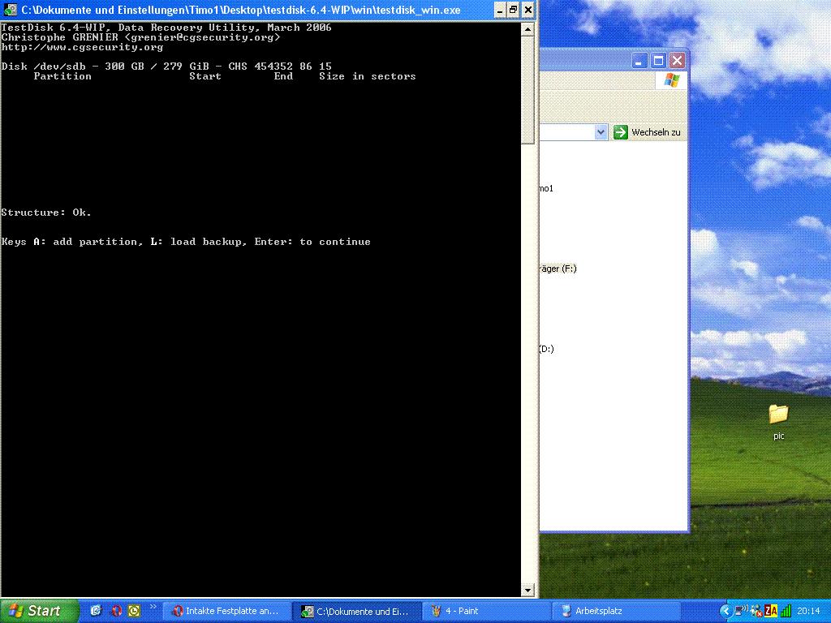Click the console scrollbar down arrow

tap(527, 590)
